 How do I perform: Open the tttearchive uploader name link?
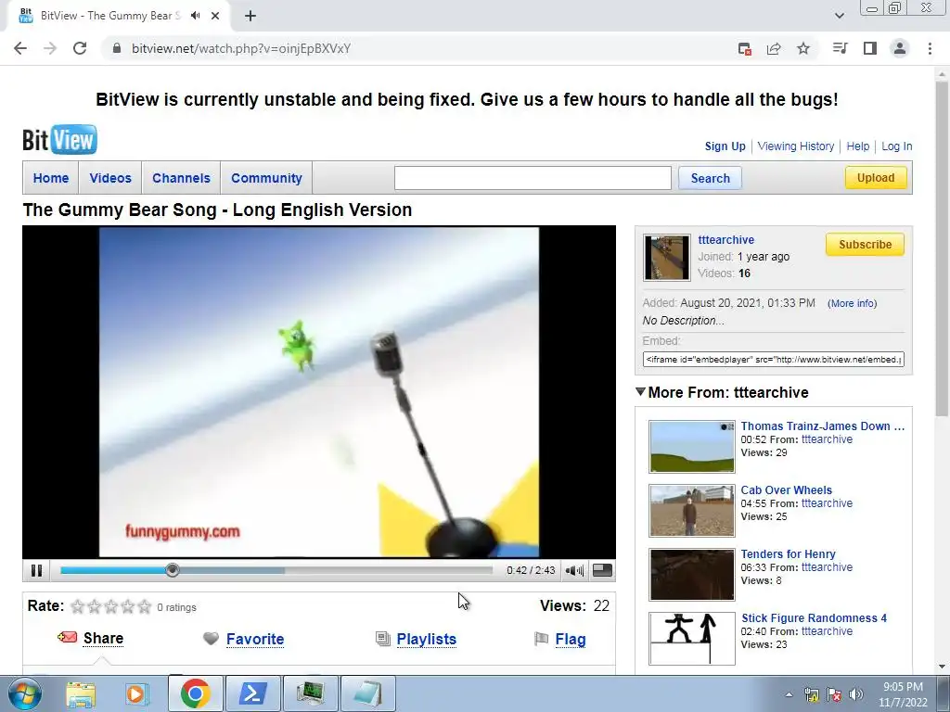(725, 240)
